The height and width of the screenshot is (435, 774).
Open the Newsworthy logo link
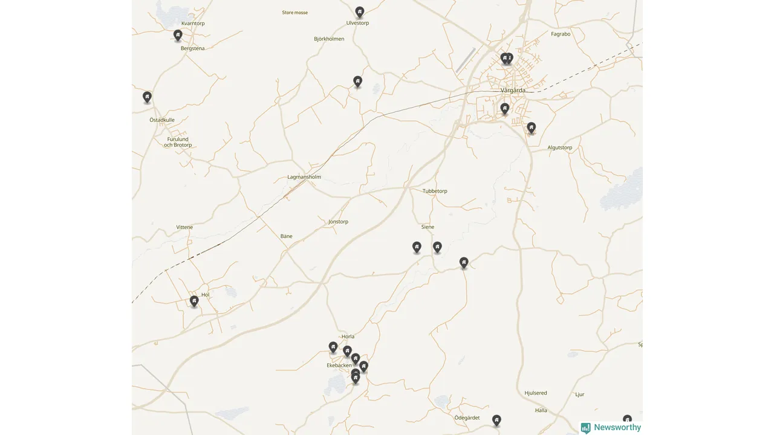coord(611,428)
